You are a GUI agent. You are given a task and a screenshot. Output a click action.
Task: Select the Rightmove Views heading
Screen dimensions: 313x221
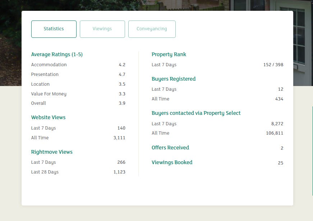(52, 152)
